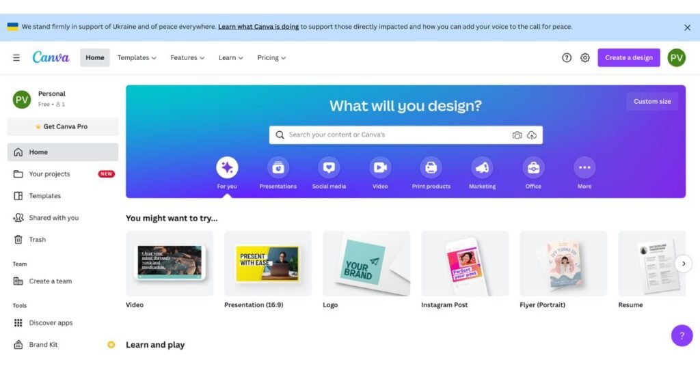The width and height of the screenshot is (700, 366).
Task: Click the Marketing megaphone icon
Action: 482,167
